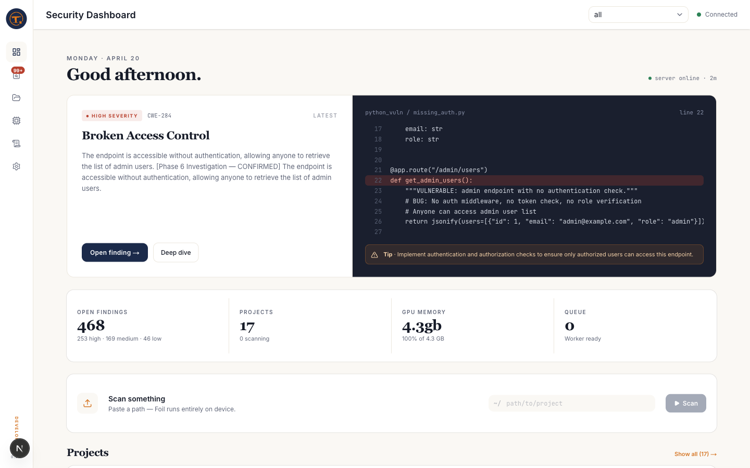Click the Broken Access Control title
Image resolution: width=750 pixels, height=468 pixels.
pyautogui.click(x=146, y=136)
